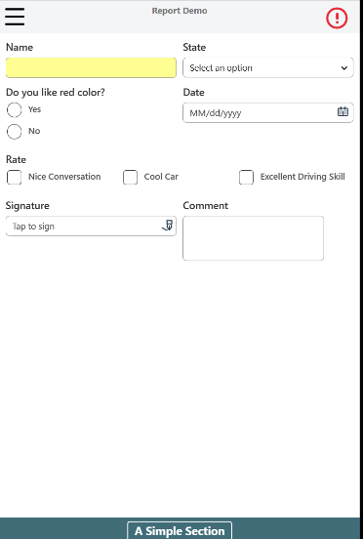Check the Excellent Driving Skill box
The image size is (363, 539).
coord(246,178)
